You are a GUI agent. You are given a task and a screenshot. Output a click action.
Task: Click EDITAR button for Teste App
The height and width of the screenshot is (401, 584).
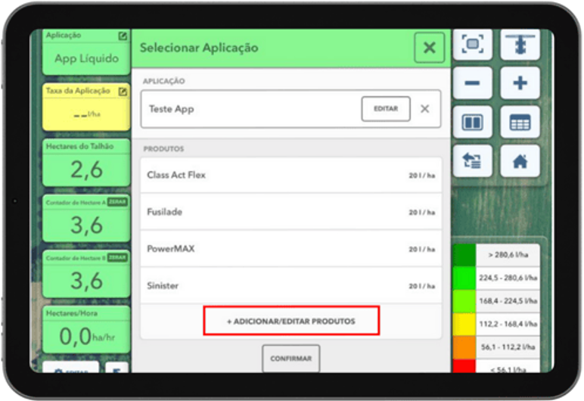point(386,109)
